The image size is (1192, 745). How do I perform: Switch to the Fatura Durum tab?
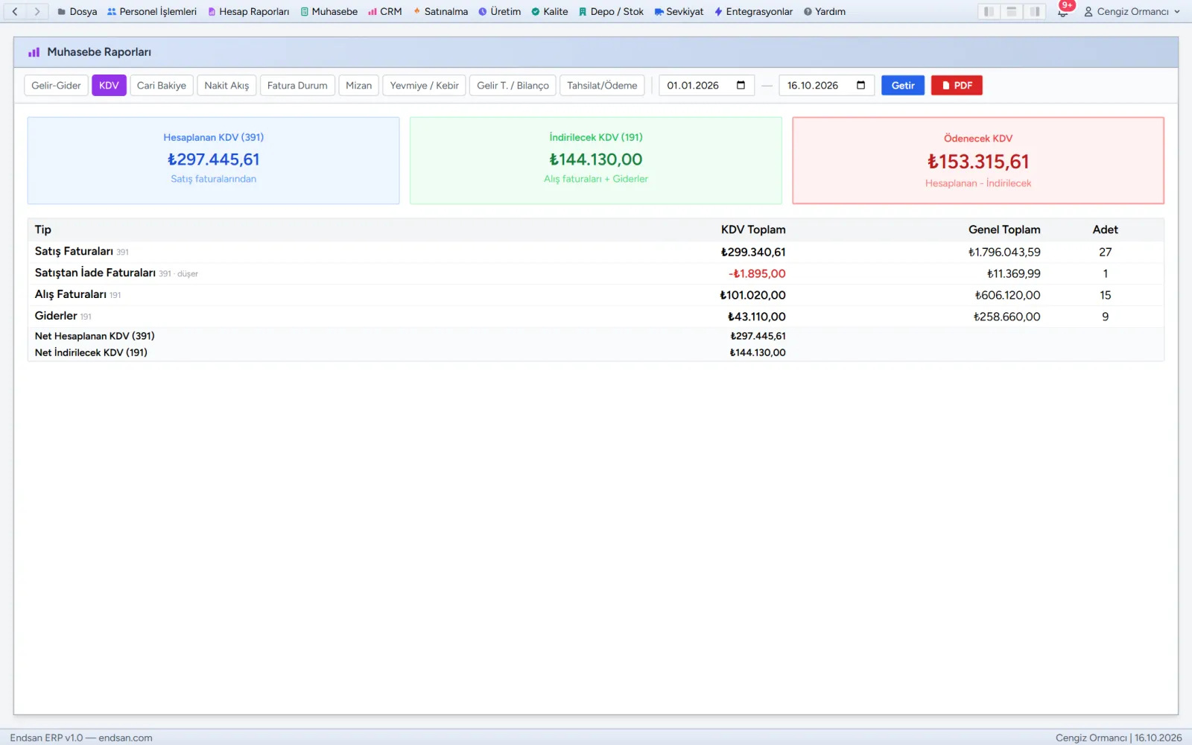[297, 85]
